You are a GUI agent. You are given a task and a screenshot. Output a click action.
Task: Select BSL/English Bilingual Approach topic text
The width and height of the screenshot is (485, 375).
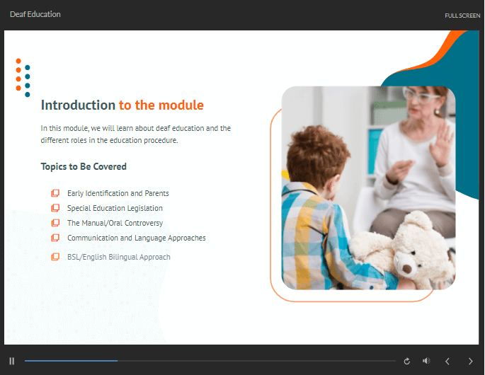tap(118, 257)
